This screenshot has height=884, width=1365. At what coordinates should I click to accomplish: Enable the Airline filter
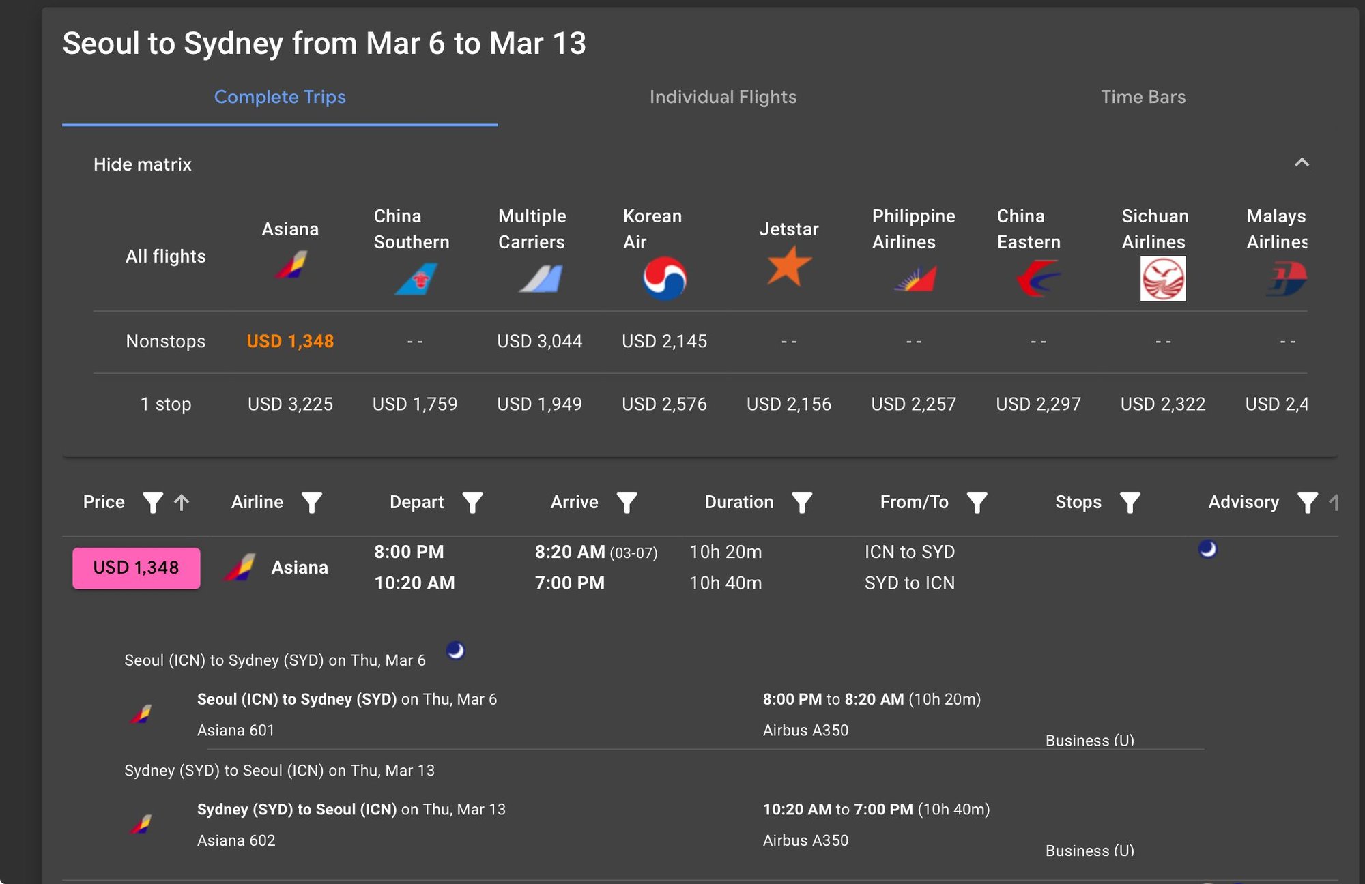(312, 503)
